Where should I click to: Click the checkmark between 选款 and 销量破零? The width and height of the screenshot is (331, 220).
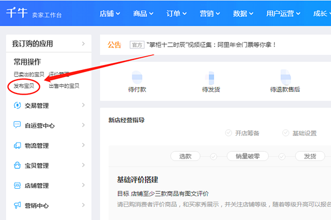(213, 156)
